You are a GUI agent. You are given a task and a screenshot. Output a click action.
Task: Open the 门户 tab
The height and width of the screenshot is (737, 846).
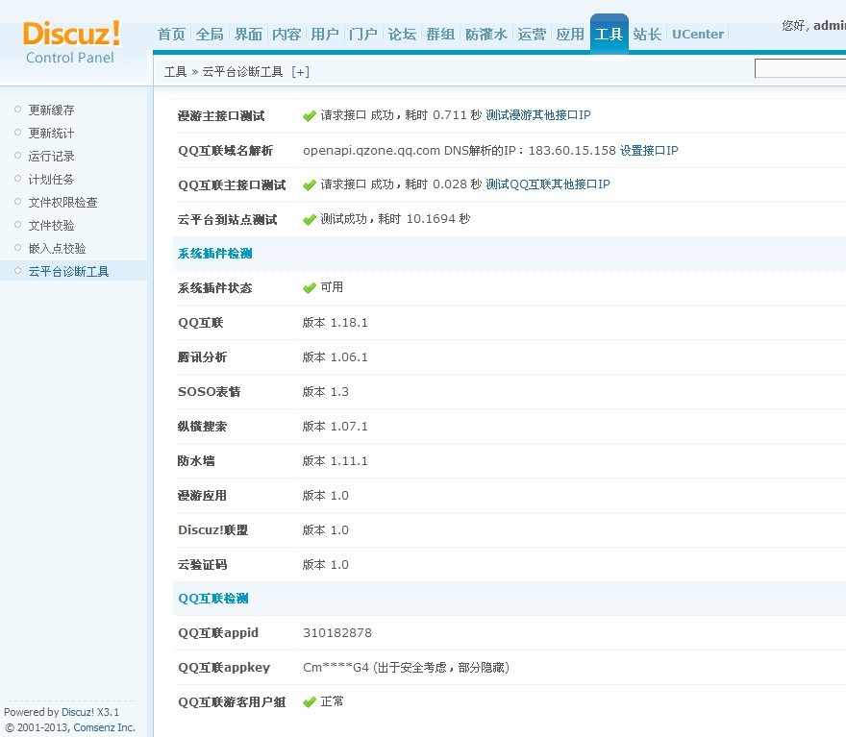[x=363, y=35]
